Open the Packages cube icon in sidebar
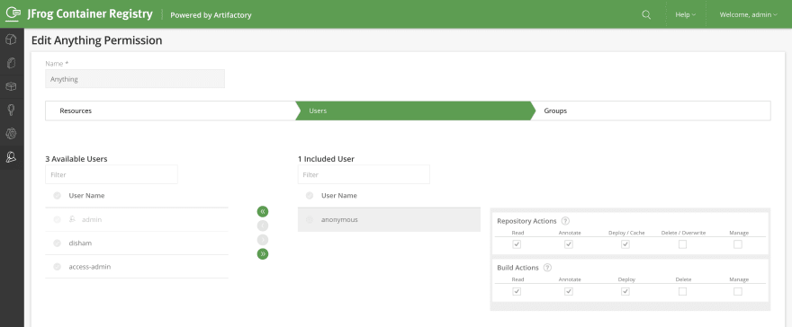This screenshot has height=327, width=792. coord(11,40)
